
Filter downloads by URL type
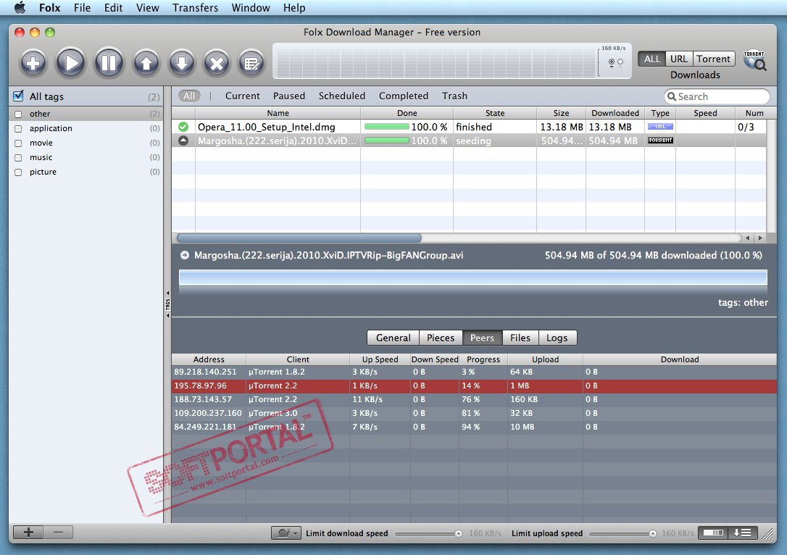[x=679, y=59]
